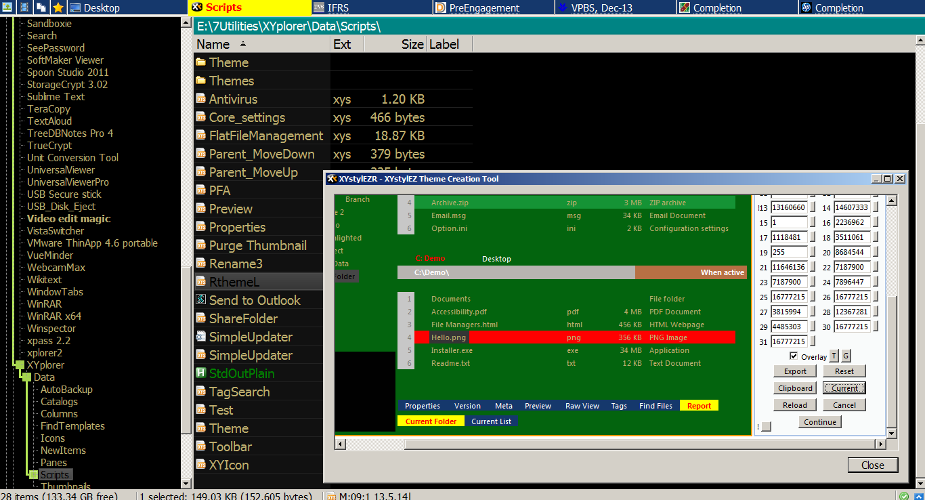This screenshot has height=500, width=925.
Task: Click the Send to Outlook file icon
Action: click(x=201, y=300)
